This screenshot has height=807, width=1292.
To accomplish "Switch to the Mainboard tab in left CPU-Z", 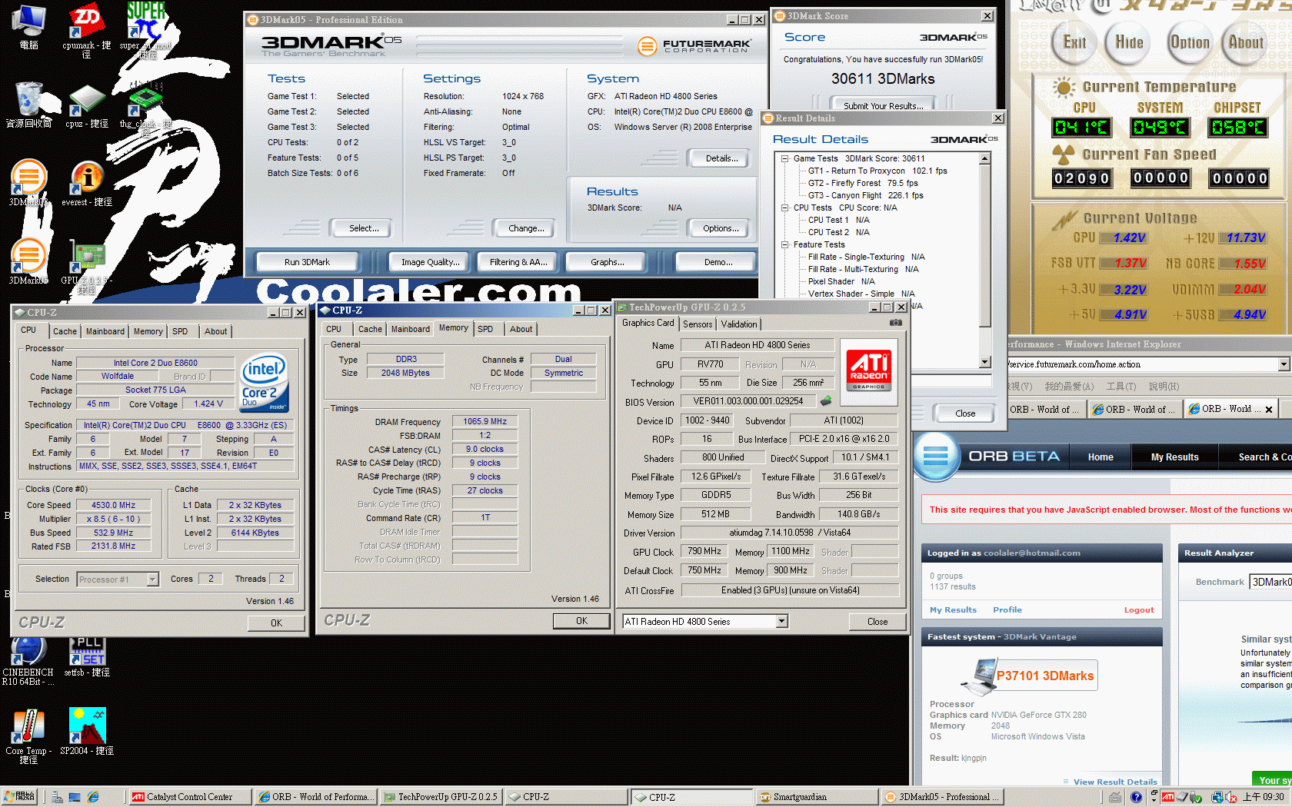I will tap(105, 331).
